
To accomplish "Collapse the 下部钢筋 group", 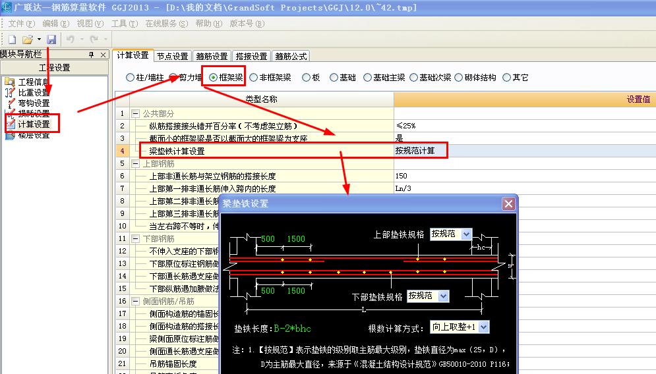I will [136, 239].
